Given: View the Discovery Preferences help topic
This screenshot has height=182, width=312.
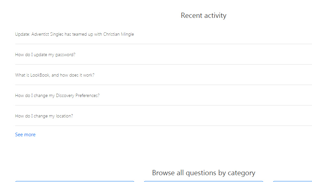Looking at the screenshot, I should 57,95.
